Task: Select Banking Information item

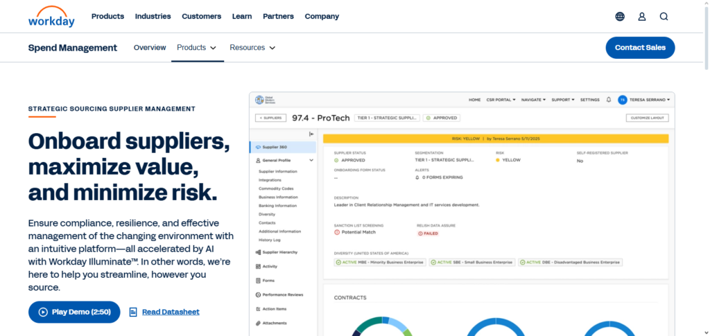Action: pos(277,206)
